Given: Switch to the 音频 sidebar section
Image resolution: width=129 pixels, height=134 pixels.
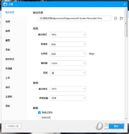Looking at the screenshot, I should point(8,31).
